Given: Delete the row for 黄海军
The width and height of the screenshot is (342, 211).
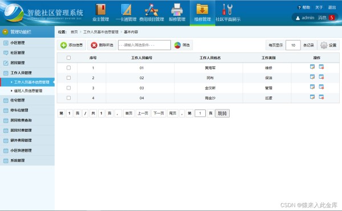Looking at the screenshot, I should tap(321, 67).
